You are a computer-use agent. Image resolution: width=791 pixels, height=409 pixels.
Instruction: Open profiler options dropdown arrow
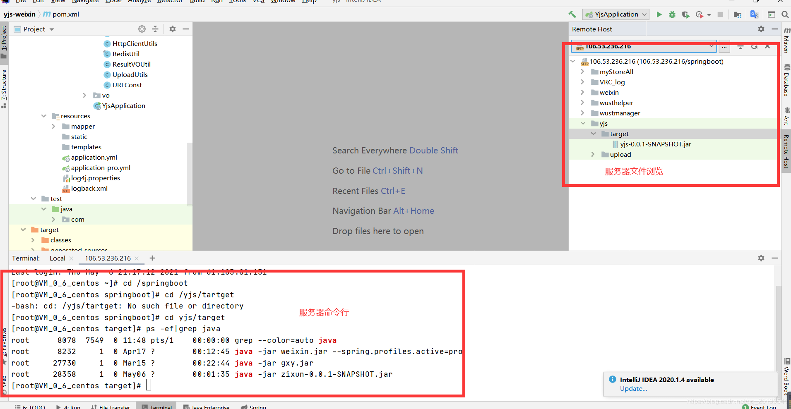pos(709,15)
